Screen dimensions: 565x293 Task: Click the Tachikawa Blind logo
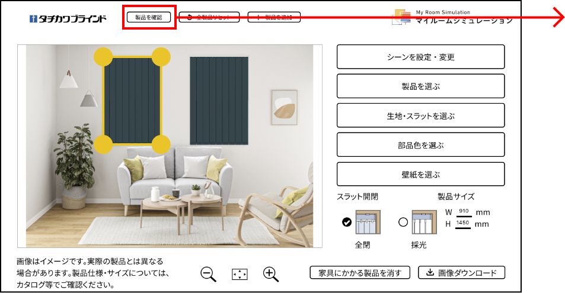68,18
